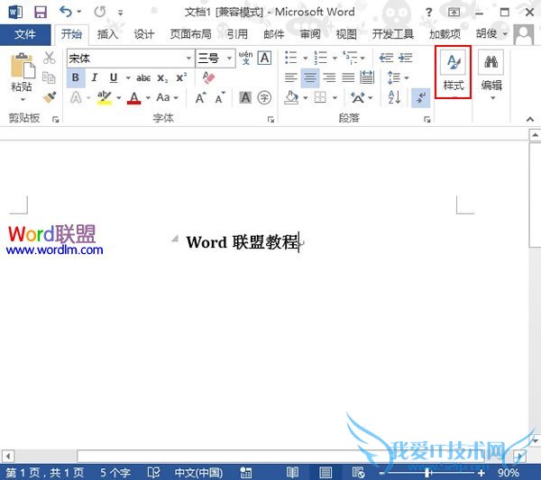Apply red font color A
The image size is (541, 480).
point(133,98)
